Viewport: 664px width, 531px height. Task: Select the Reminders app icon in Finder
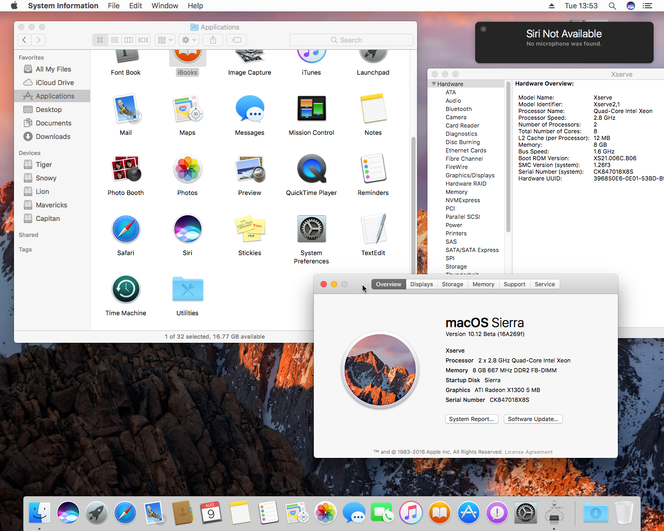pos(373,169)
